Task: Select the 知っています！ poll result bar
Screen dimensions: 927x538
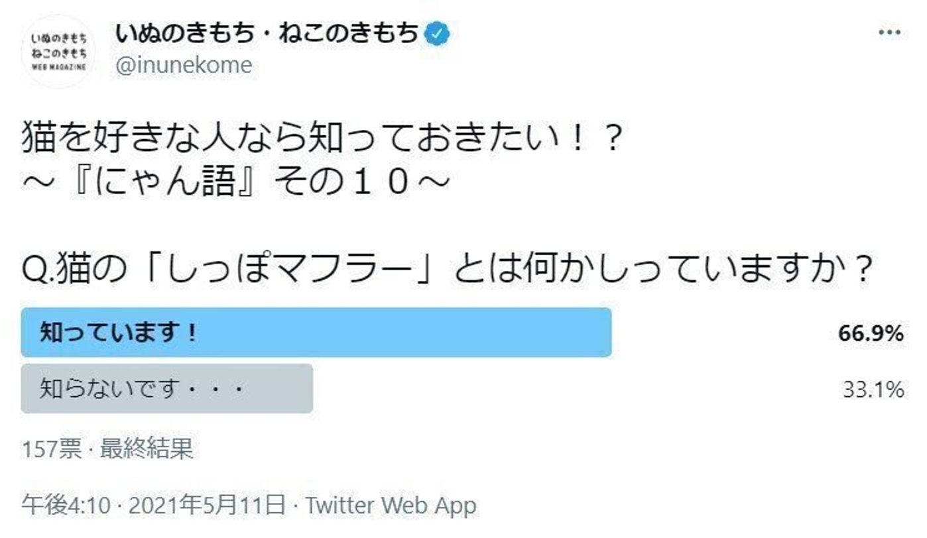Action: pos(316,333)
